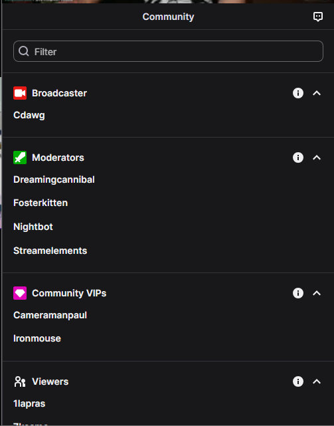Focus the Filter search field
Screen dimensions: 334x426
pyautogui.click(x=168, y=51)
